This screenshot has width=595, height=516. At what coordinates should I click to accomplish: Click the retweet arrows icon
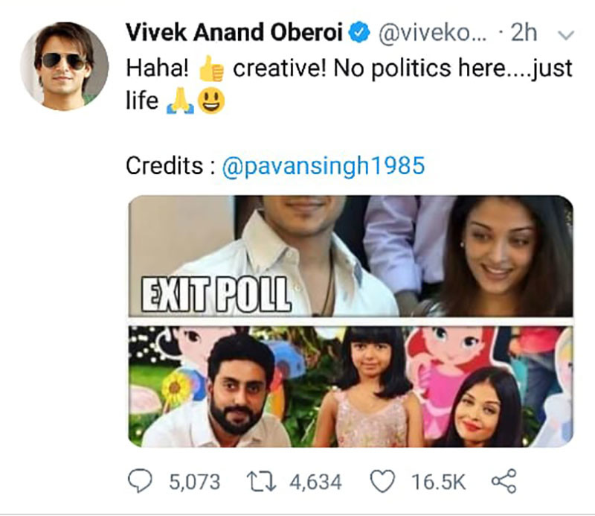tap(261, 482)
